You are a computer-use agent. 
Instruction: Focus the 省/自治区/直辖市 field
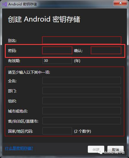(x=82, y=121)
